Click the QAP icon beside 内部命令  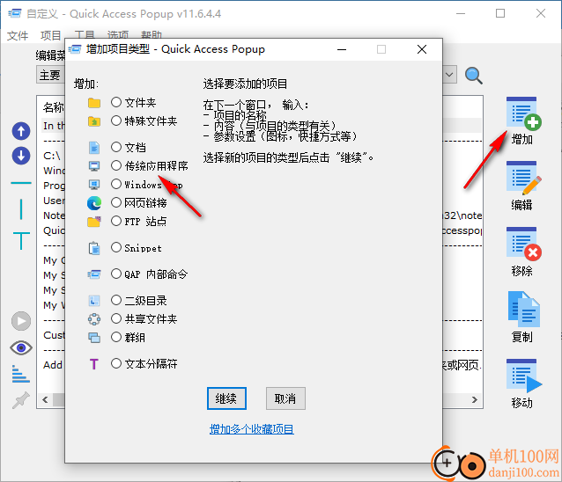coord(94,274)
